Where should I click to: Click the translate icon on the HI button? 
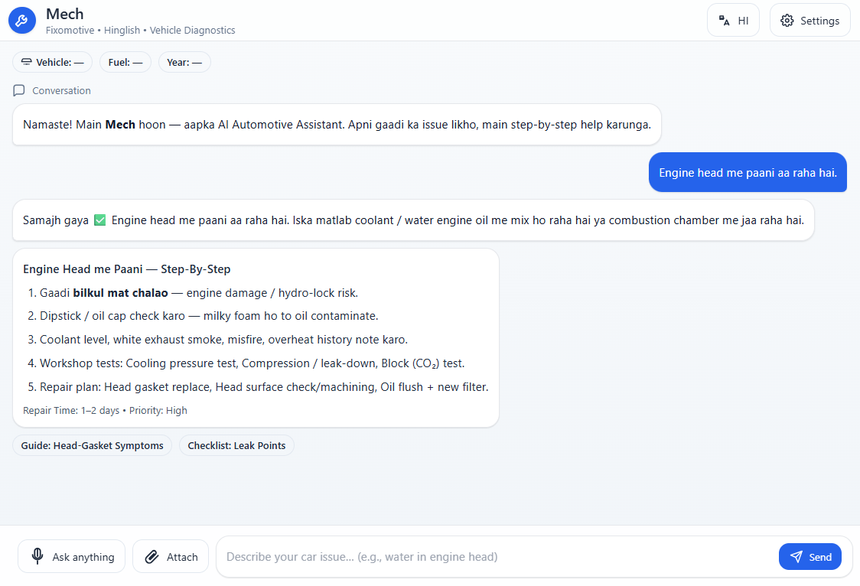click(725, 20)
